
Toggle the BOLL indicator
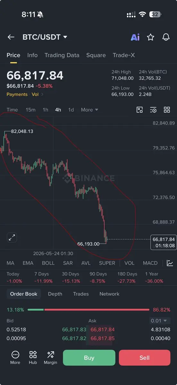tap(48, 263)
